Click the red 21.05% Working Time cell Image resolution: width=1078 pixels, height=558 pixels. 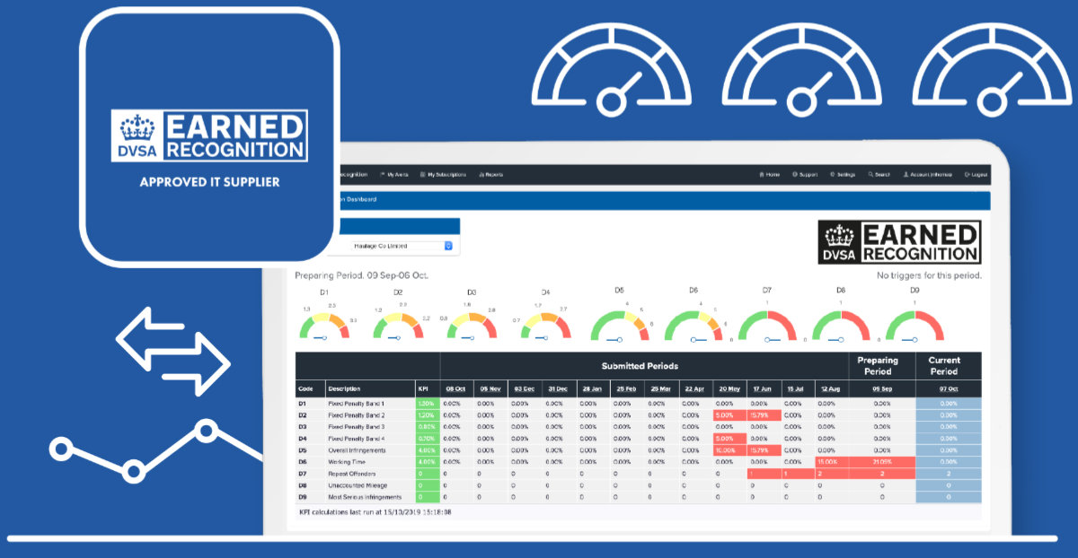[x=881, y=462]
